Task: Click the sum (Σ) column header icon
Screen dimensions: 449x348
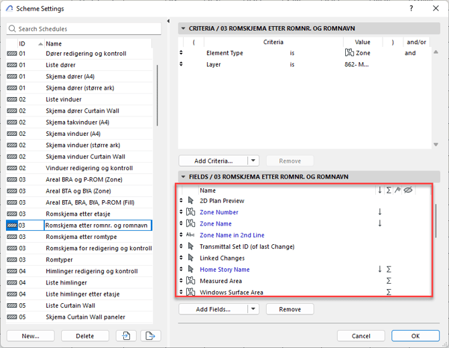Action: (x=389, y=190)
